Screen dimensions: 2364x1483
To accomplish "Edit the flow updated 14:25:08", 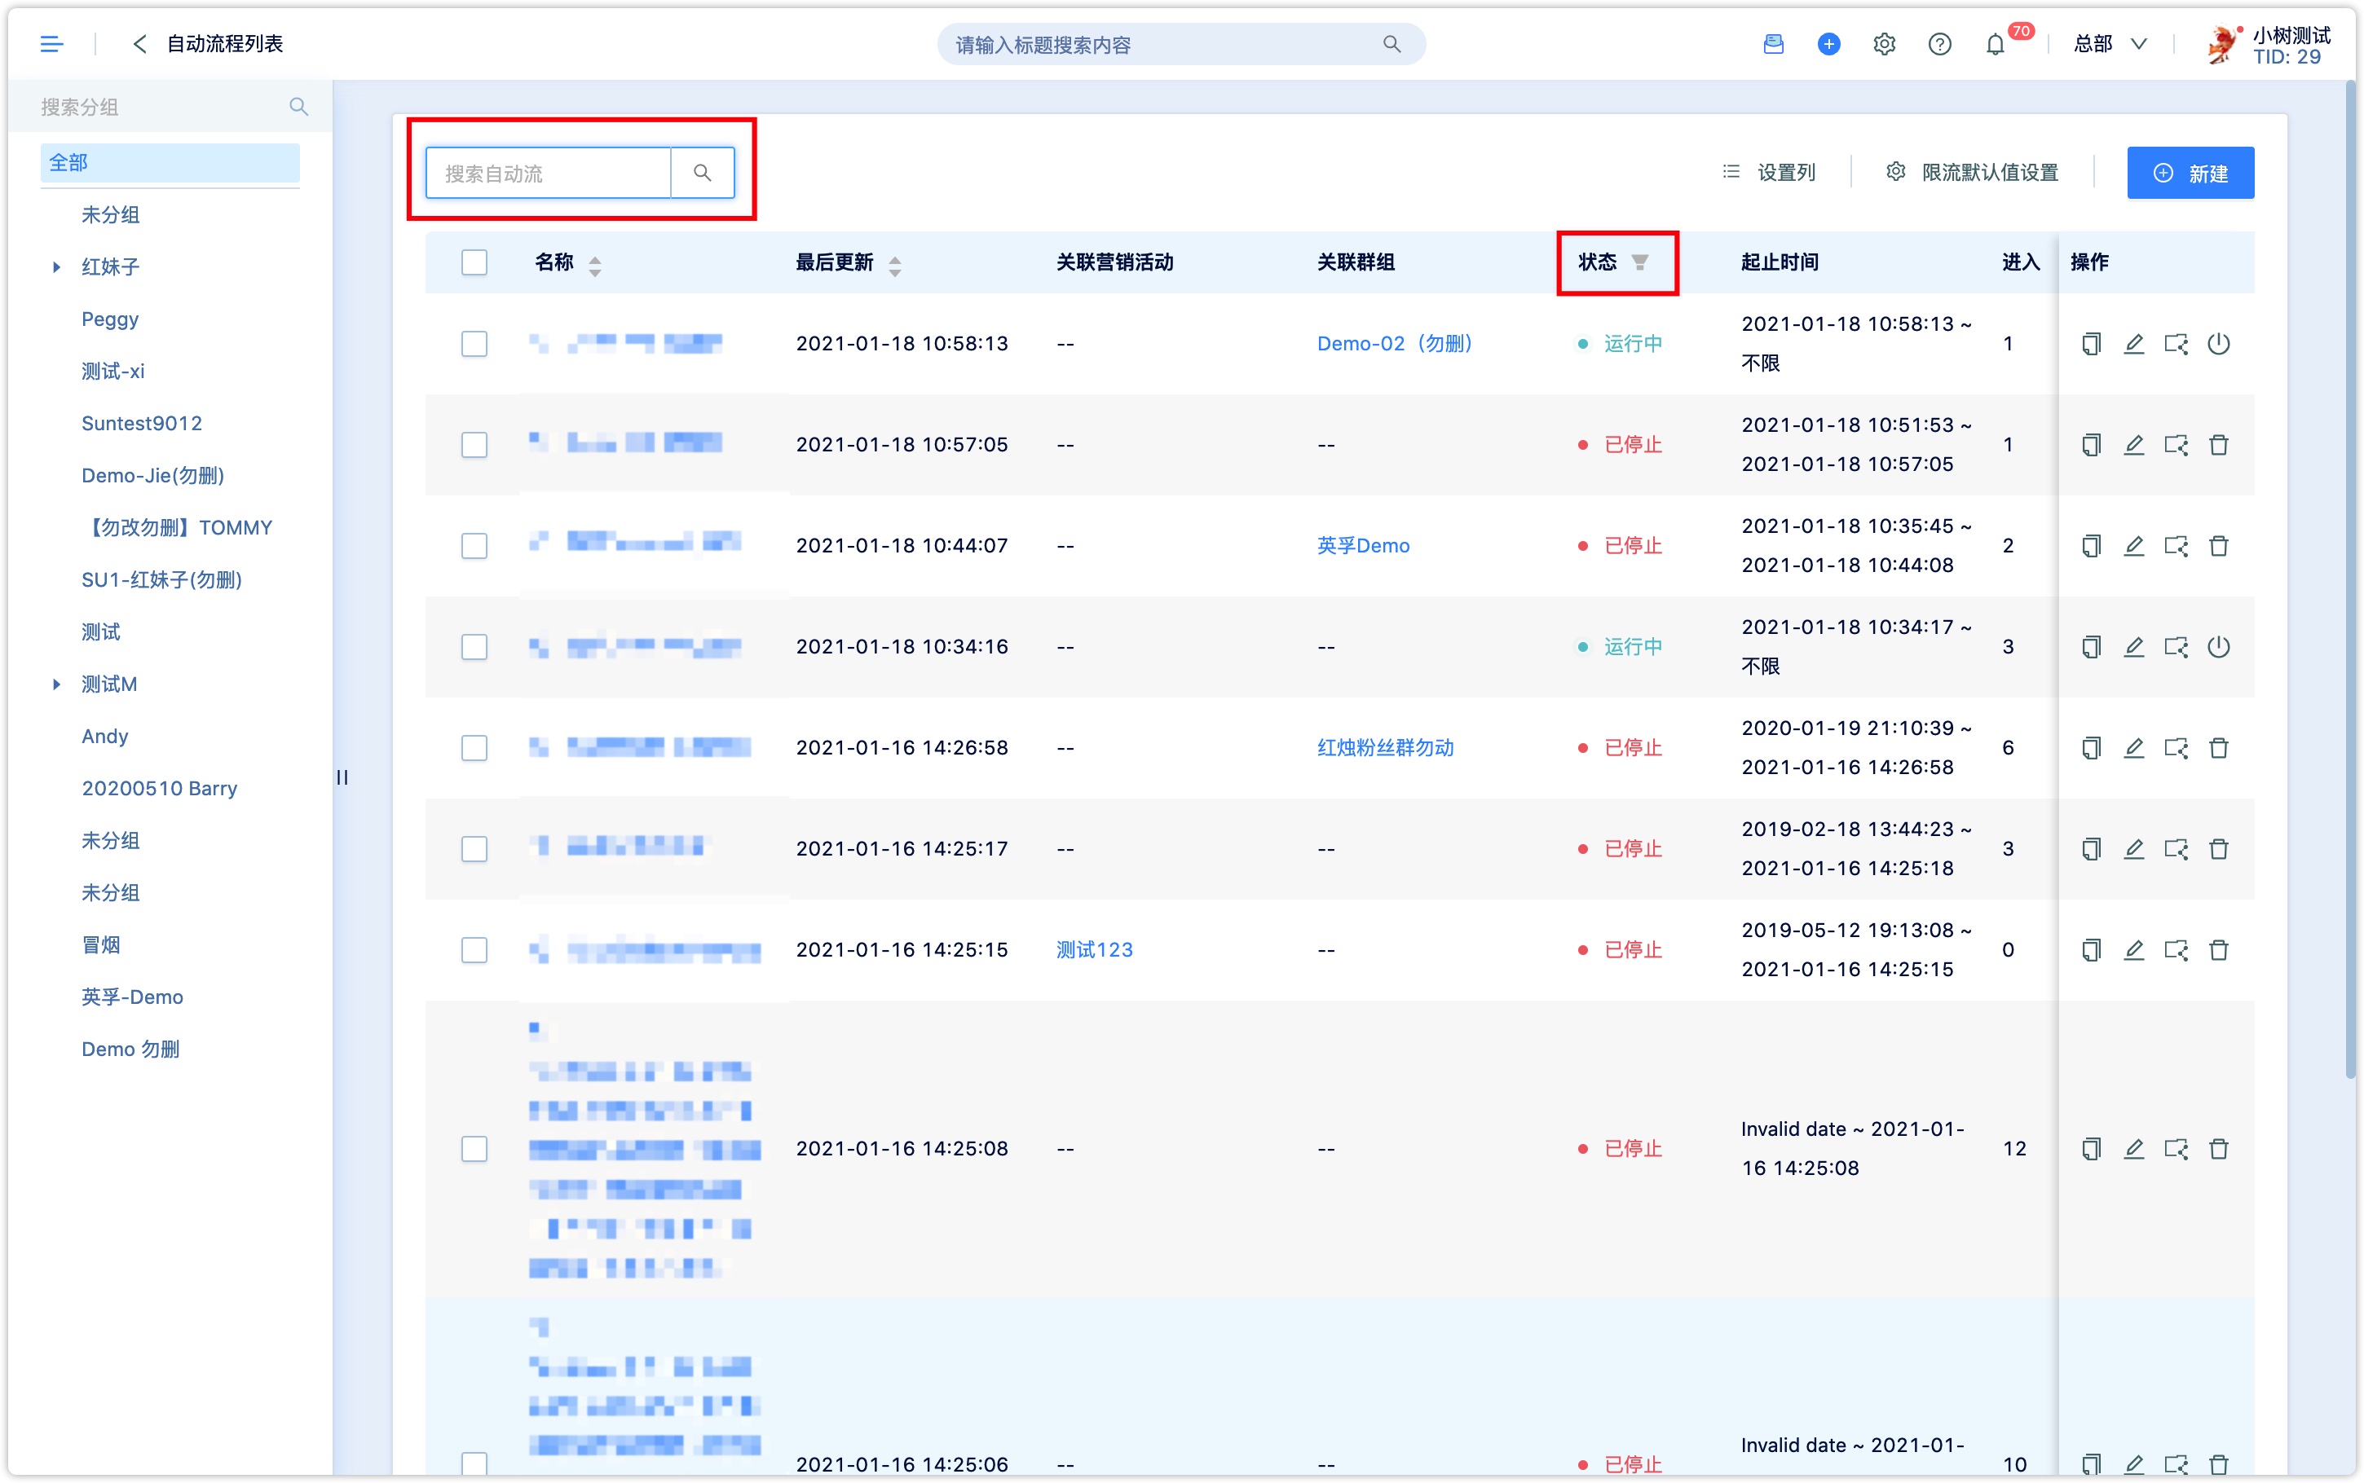I will tap(2133, 1149).
